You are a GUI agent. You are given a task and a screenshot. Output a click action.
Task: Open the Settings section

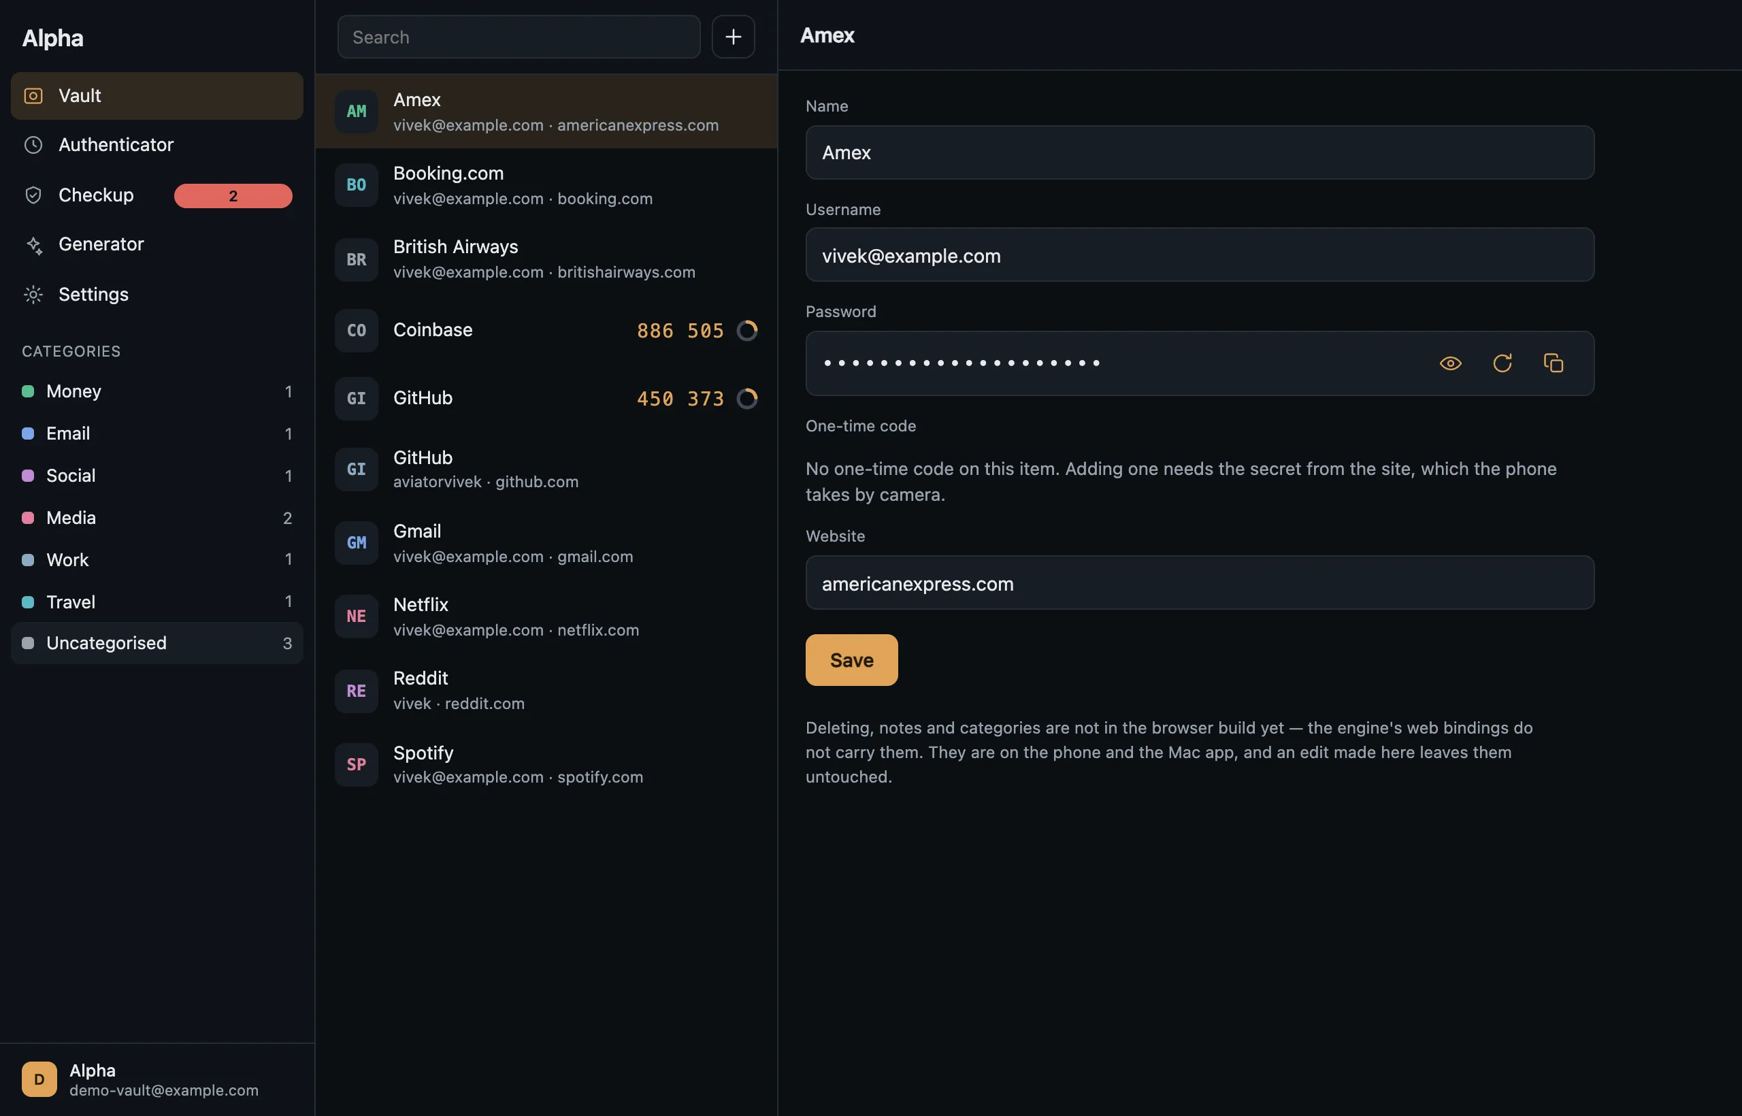[157, 294]
